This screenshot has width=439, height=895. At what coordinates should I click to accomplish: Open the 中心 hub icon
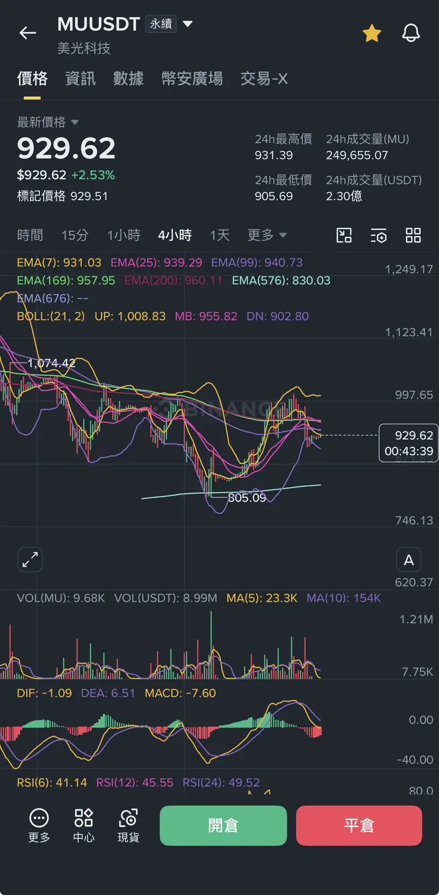click(84, 826)
